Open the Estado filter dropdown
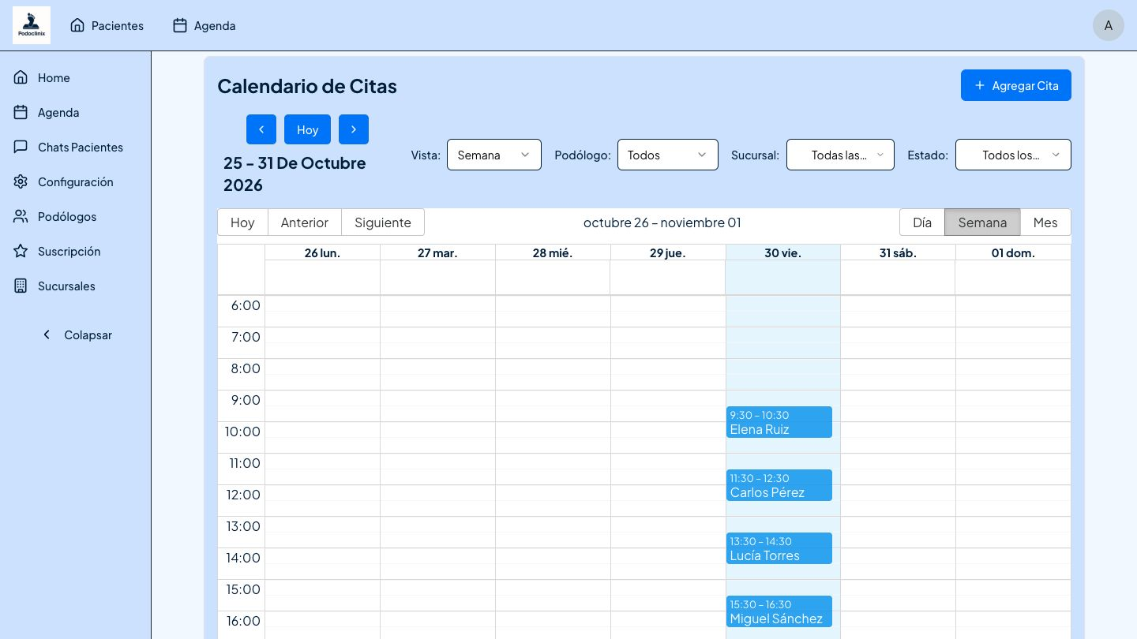This screenshot has height=639, width=1137. [1013, 155]
